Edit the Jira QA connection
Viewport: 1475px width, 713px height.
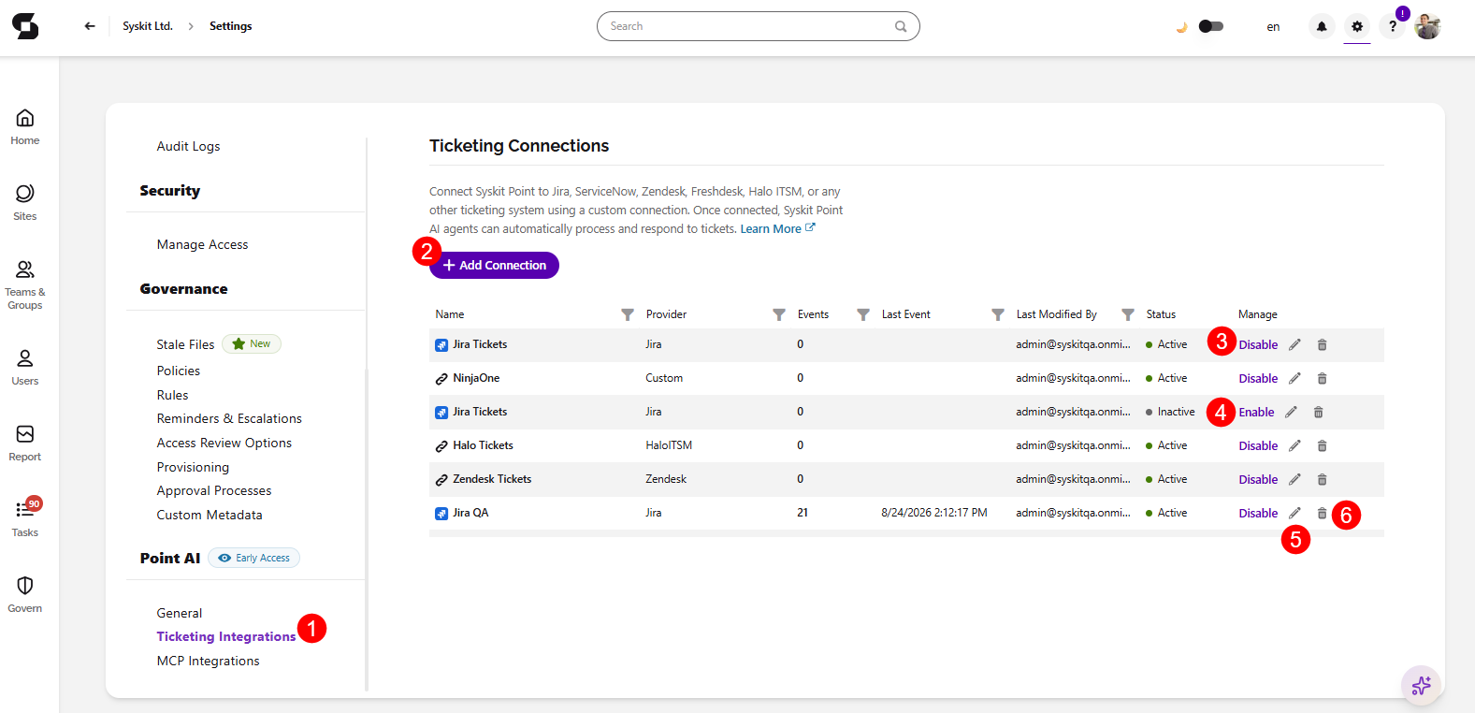tap(1294, 513)
